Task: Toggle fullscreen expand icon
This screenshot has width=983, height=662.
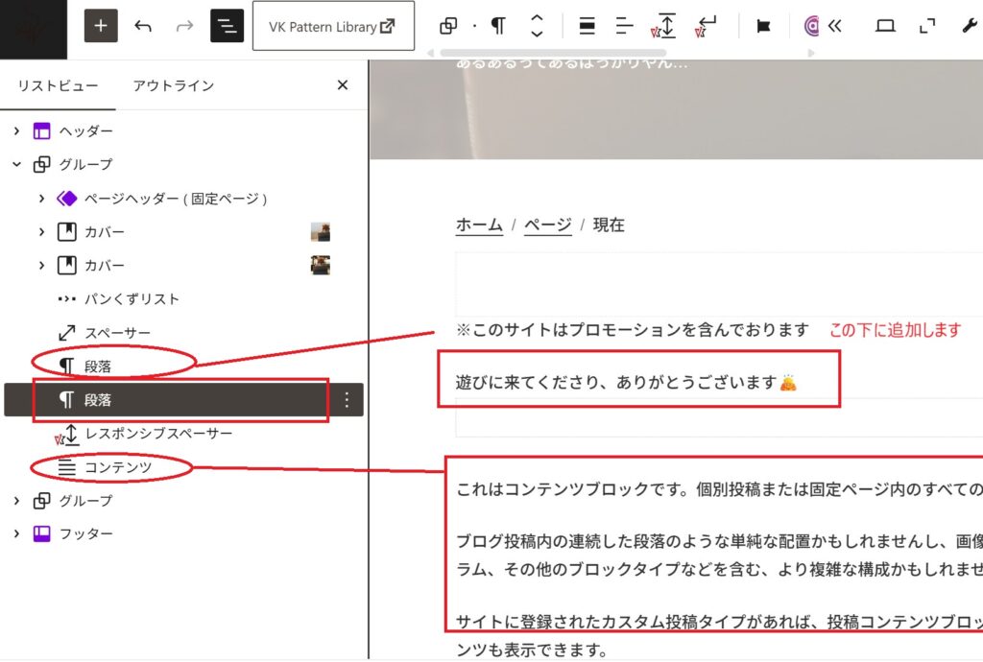Action: coord(927,26)
